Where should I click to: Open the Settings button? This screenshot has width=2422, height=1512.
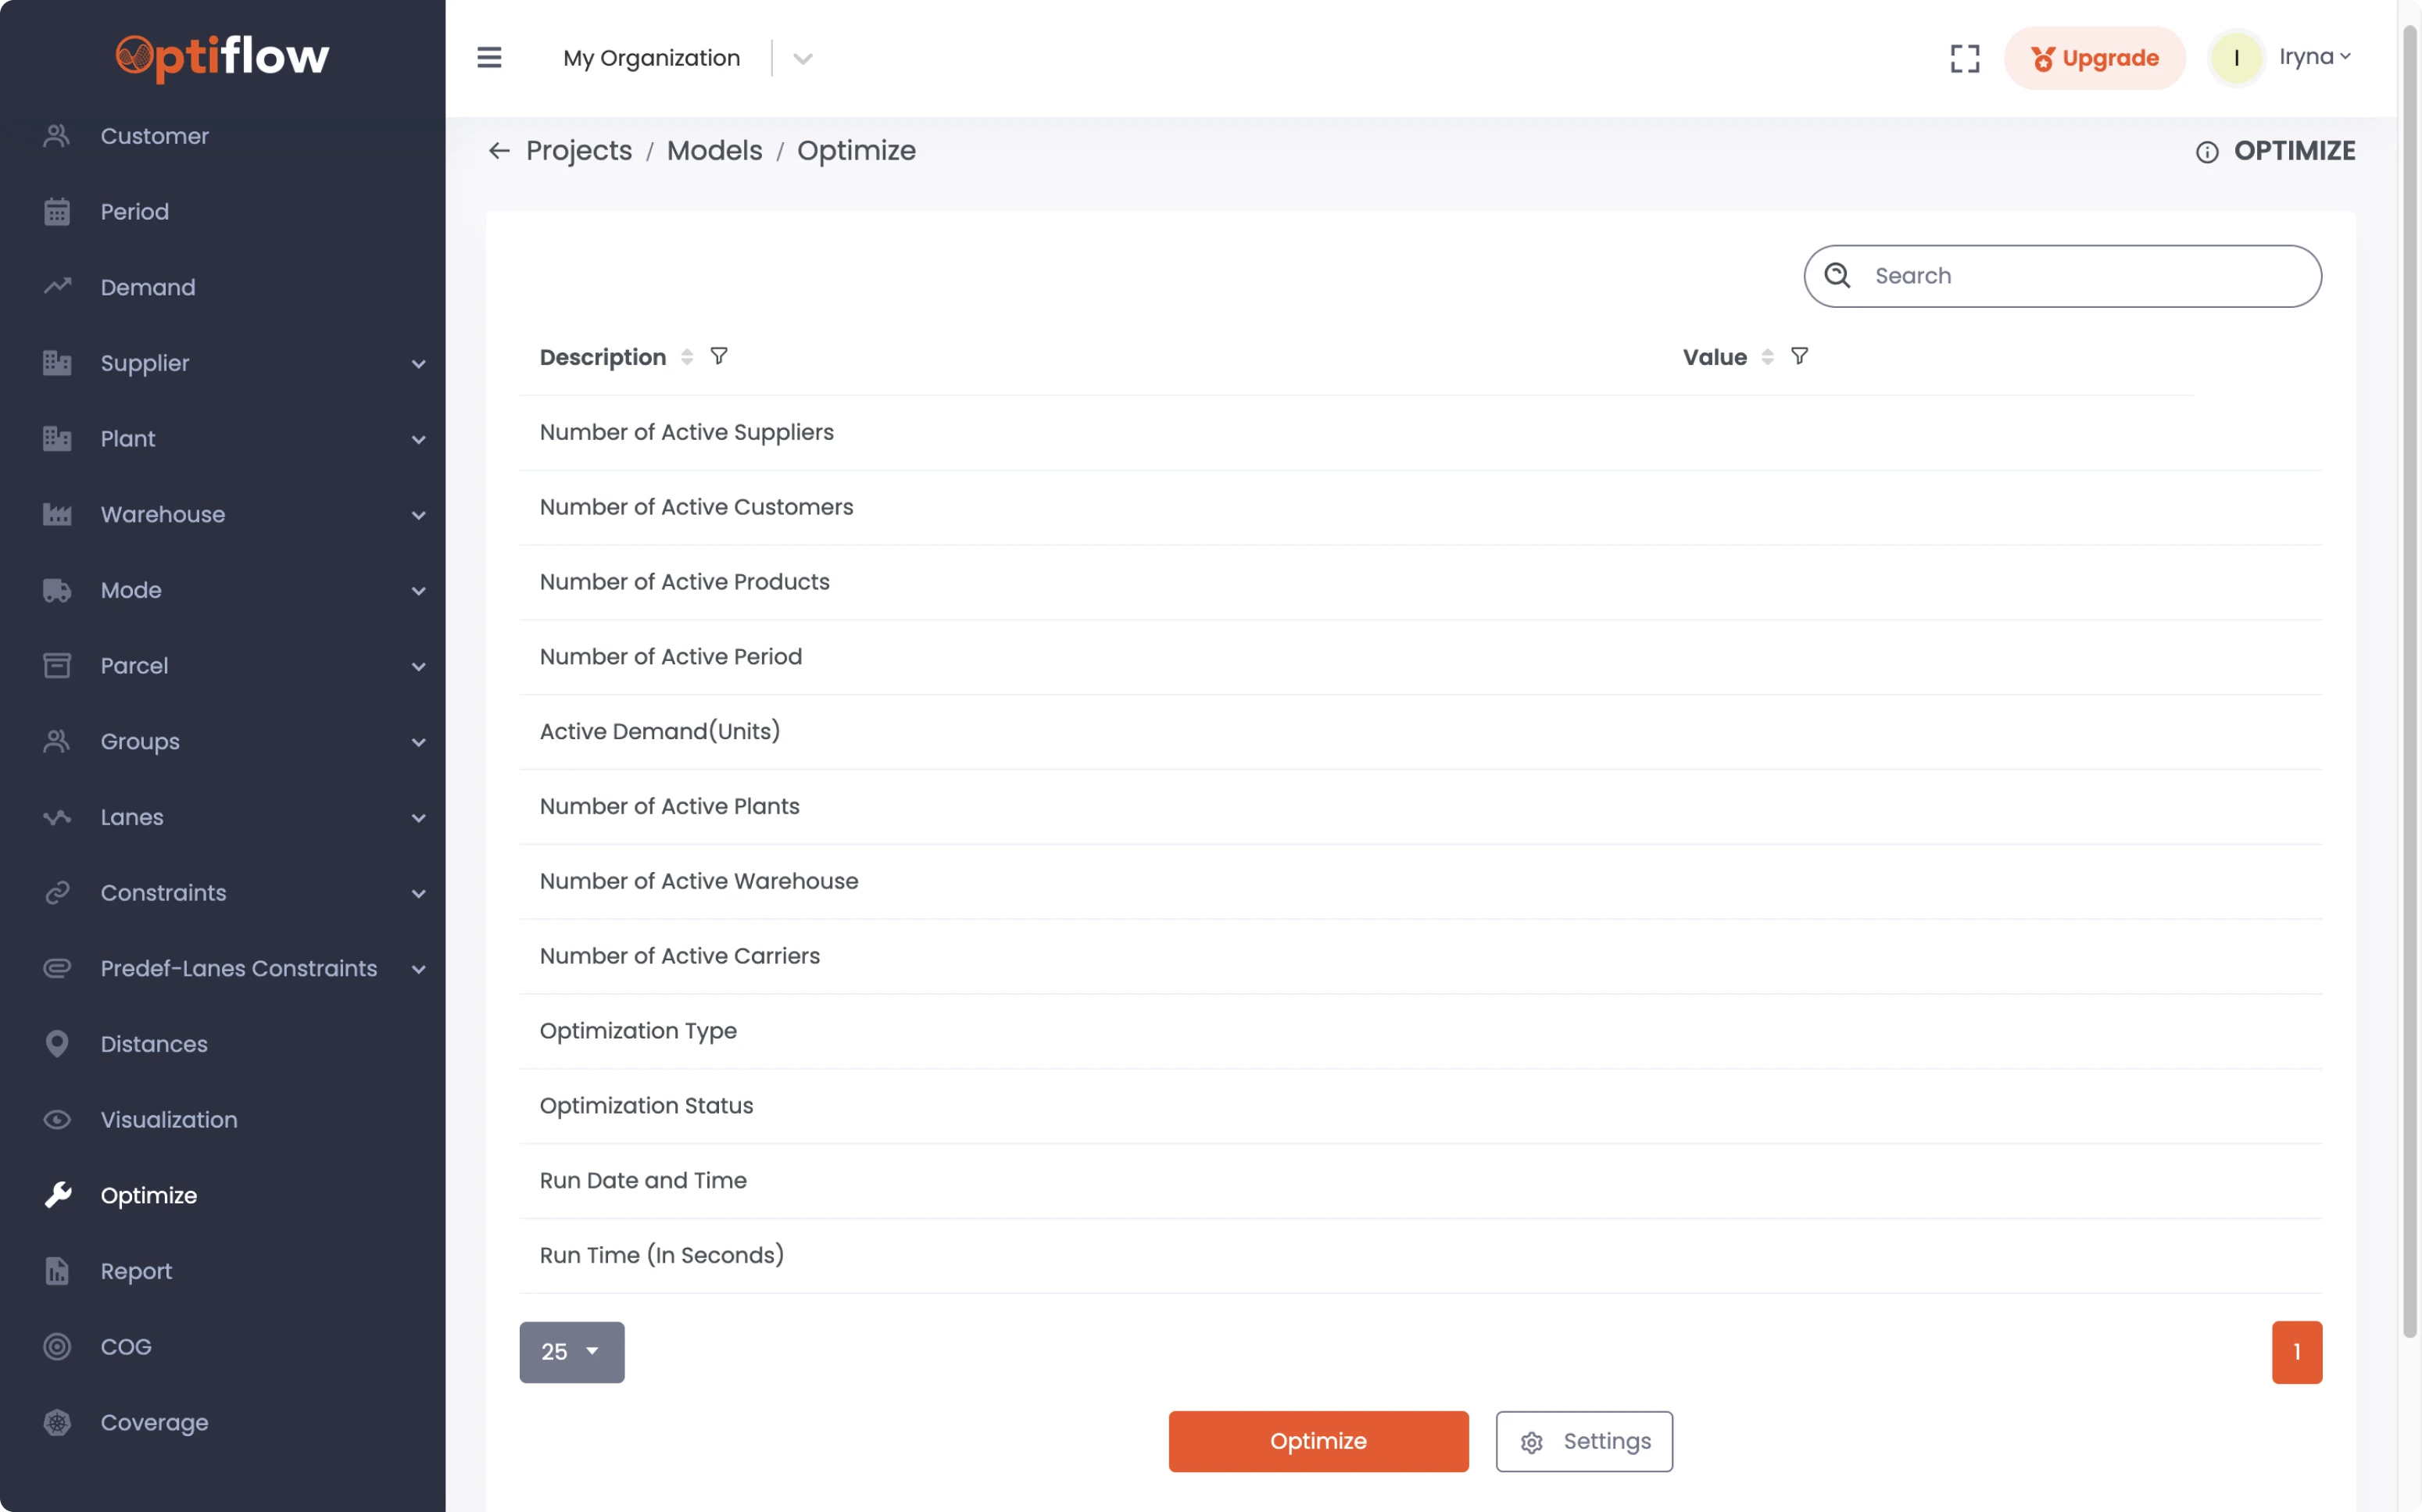click(x=1583, y=1441)
